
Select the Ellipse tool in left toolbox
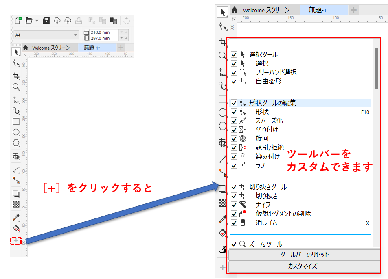point(16,132)
